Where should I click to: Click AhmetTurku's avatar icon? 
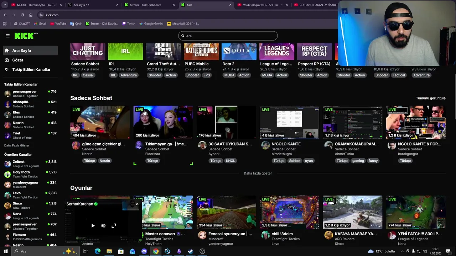(328, 145)
